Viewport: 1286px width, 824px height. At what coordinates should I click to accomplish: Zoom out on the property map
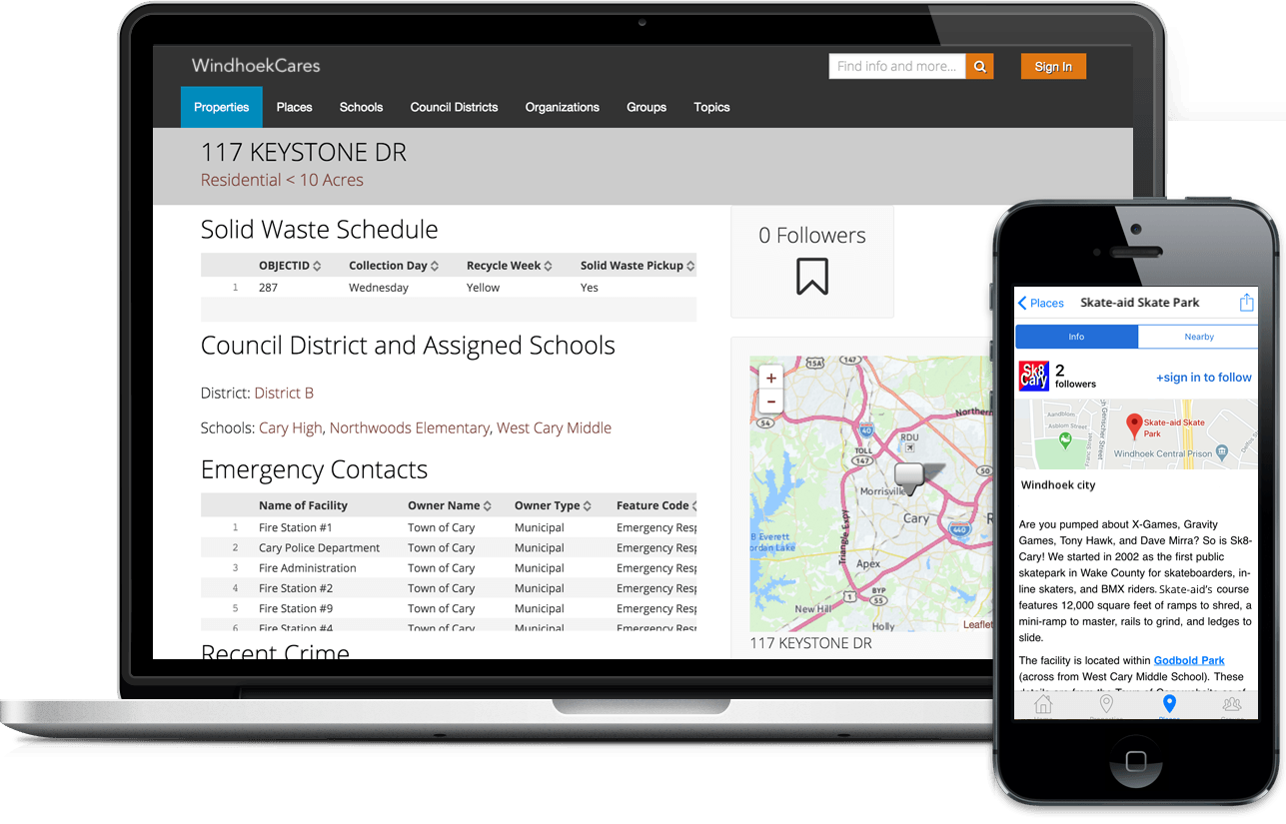(x=770, y=402)
